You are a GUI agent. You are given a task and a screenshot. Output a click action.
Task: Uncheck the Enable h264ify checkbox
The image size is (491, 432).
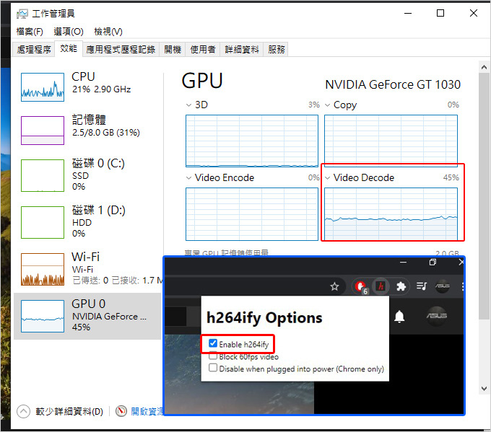(x=213, y=343)
